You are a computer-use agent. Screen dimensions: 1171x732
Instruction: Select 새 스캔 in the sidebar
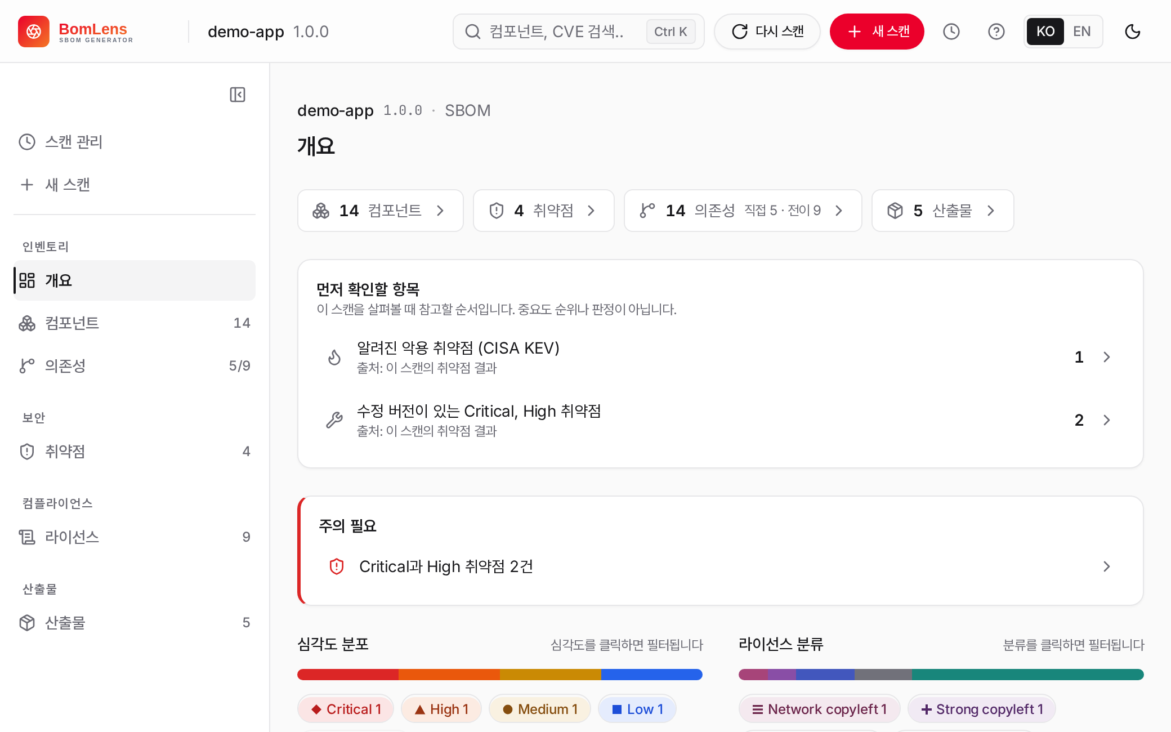tap(135, 185)
